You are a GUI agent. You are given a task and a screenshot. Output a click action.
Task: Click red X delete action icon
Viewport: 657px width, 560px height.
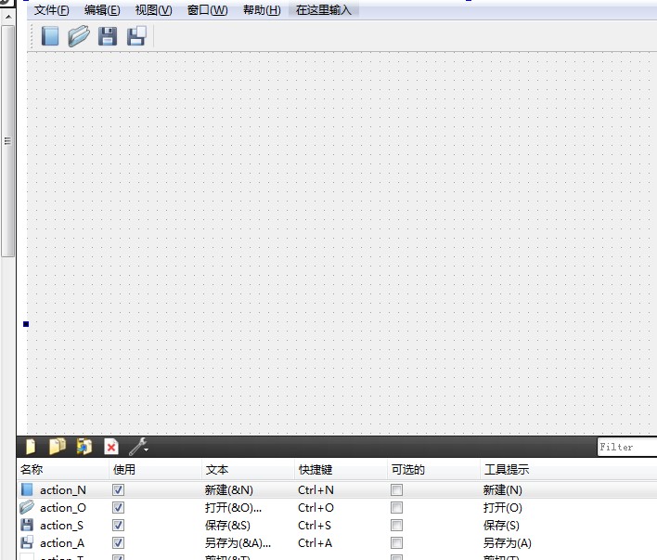111,447
